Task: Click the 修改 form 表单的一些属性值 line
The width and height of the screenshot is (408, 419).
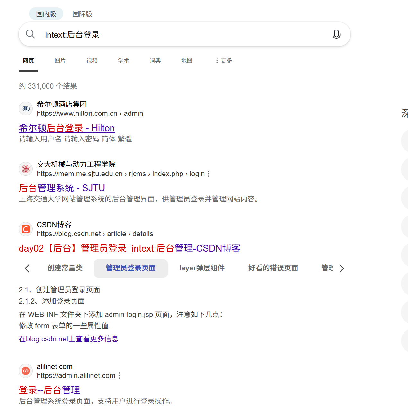Action: [64, 326]
